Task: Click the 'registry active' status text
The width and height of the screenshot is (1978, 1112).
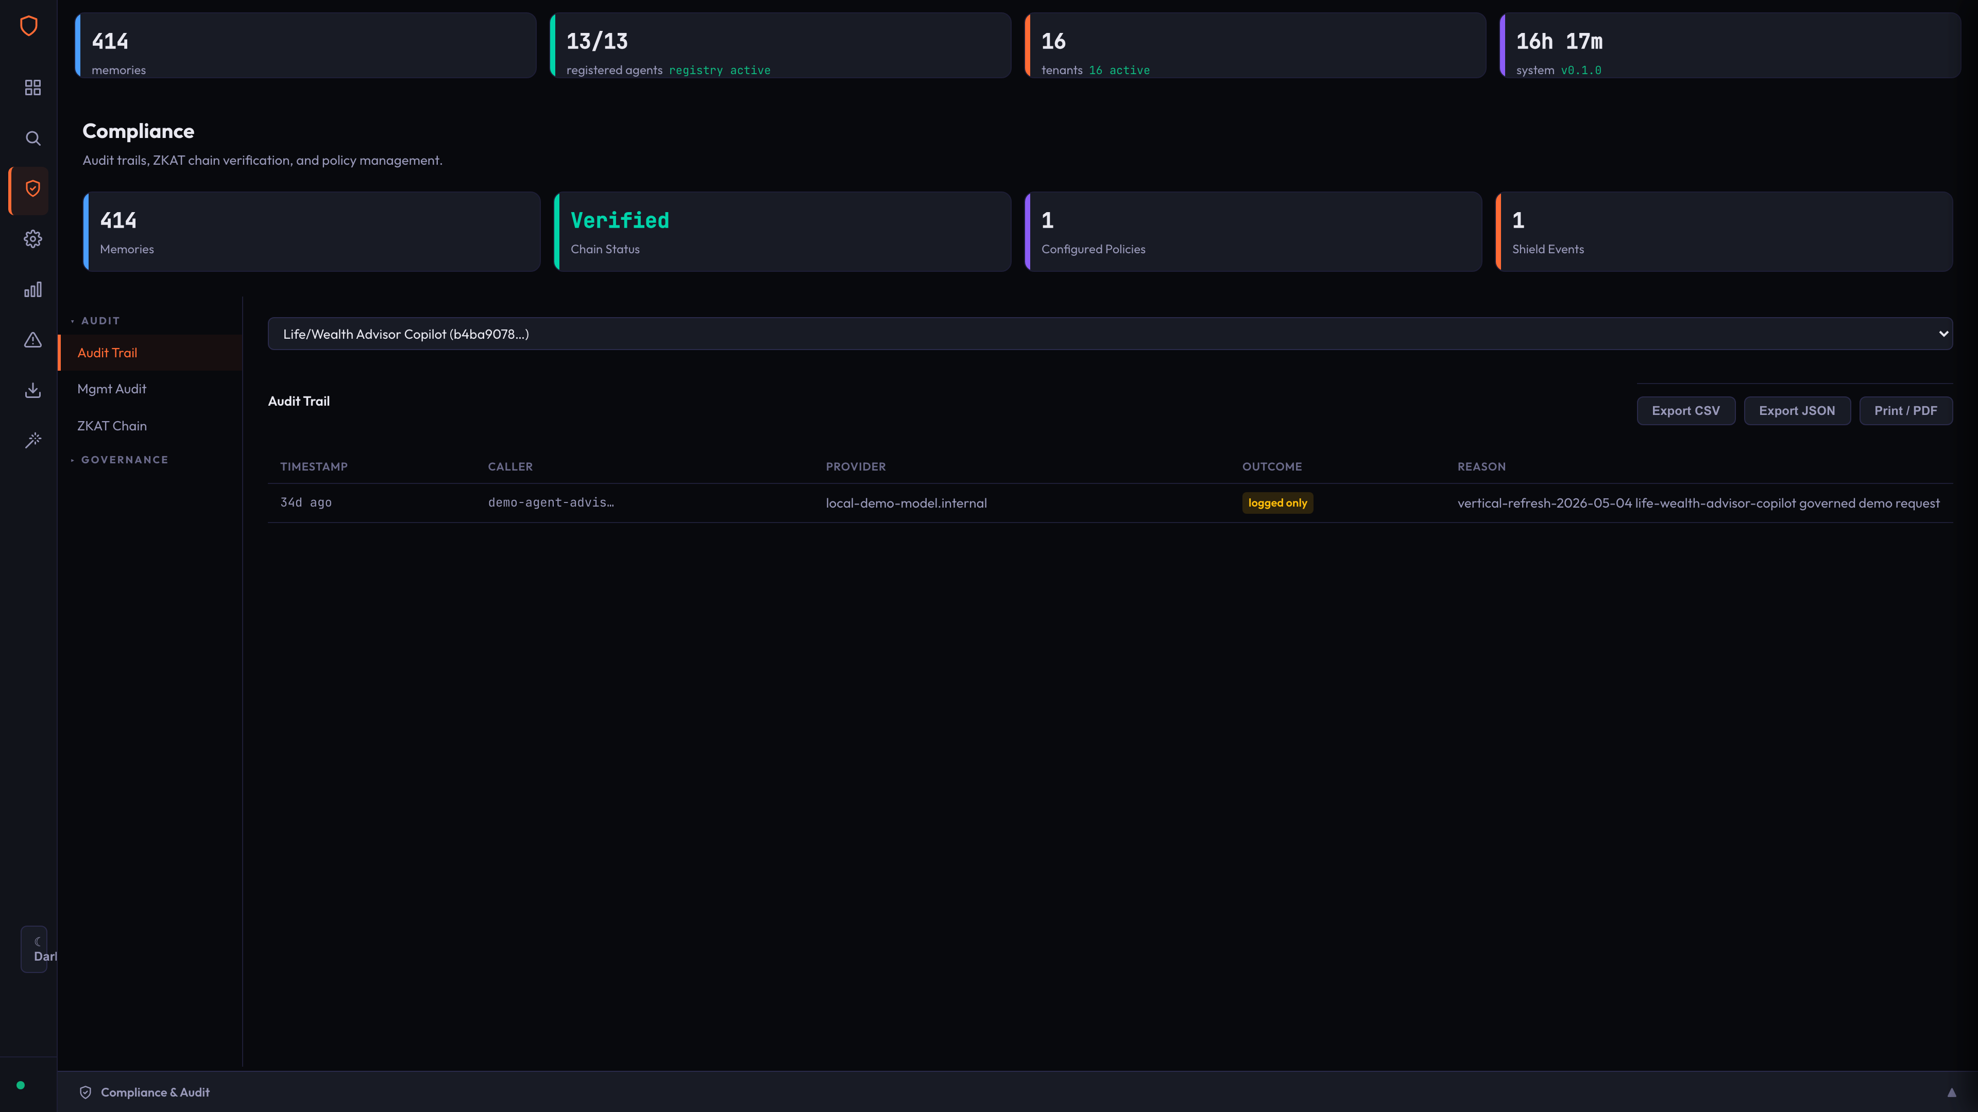Action: 720,70
